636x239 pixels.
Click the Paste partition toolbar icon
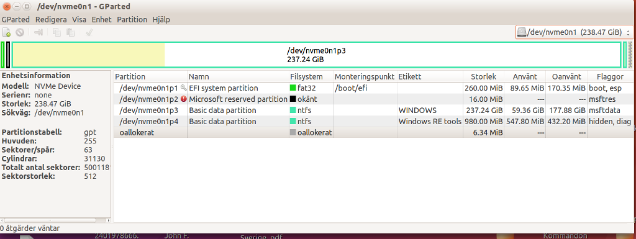pyautogui.click(x=71, y=32)
